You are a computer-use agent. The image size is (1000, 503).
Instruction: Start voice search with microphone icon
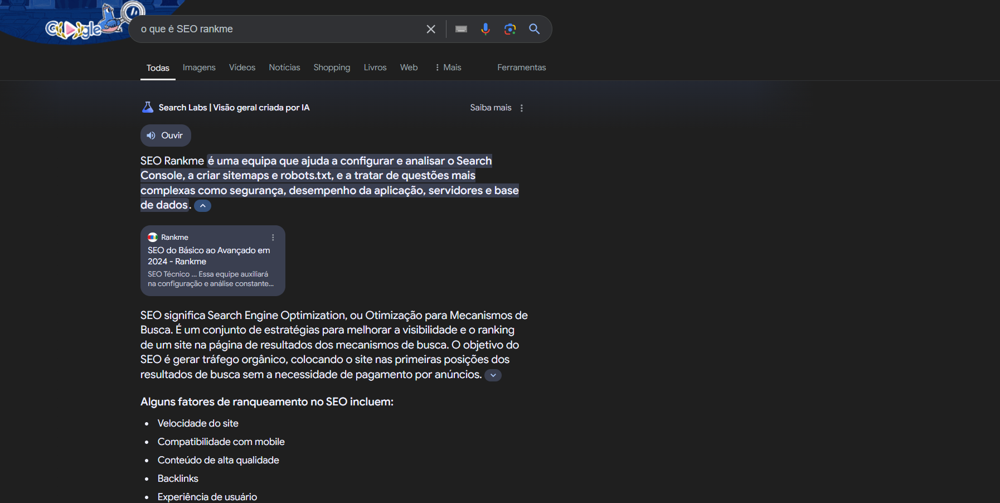tap(486, 29)
